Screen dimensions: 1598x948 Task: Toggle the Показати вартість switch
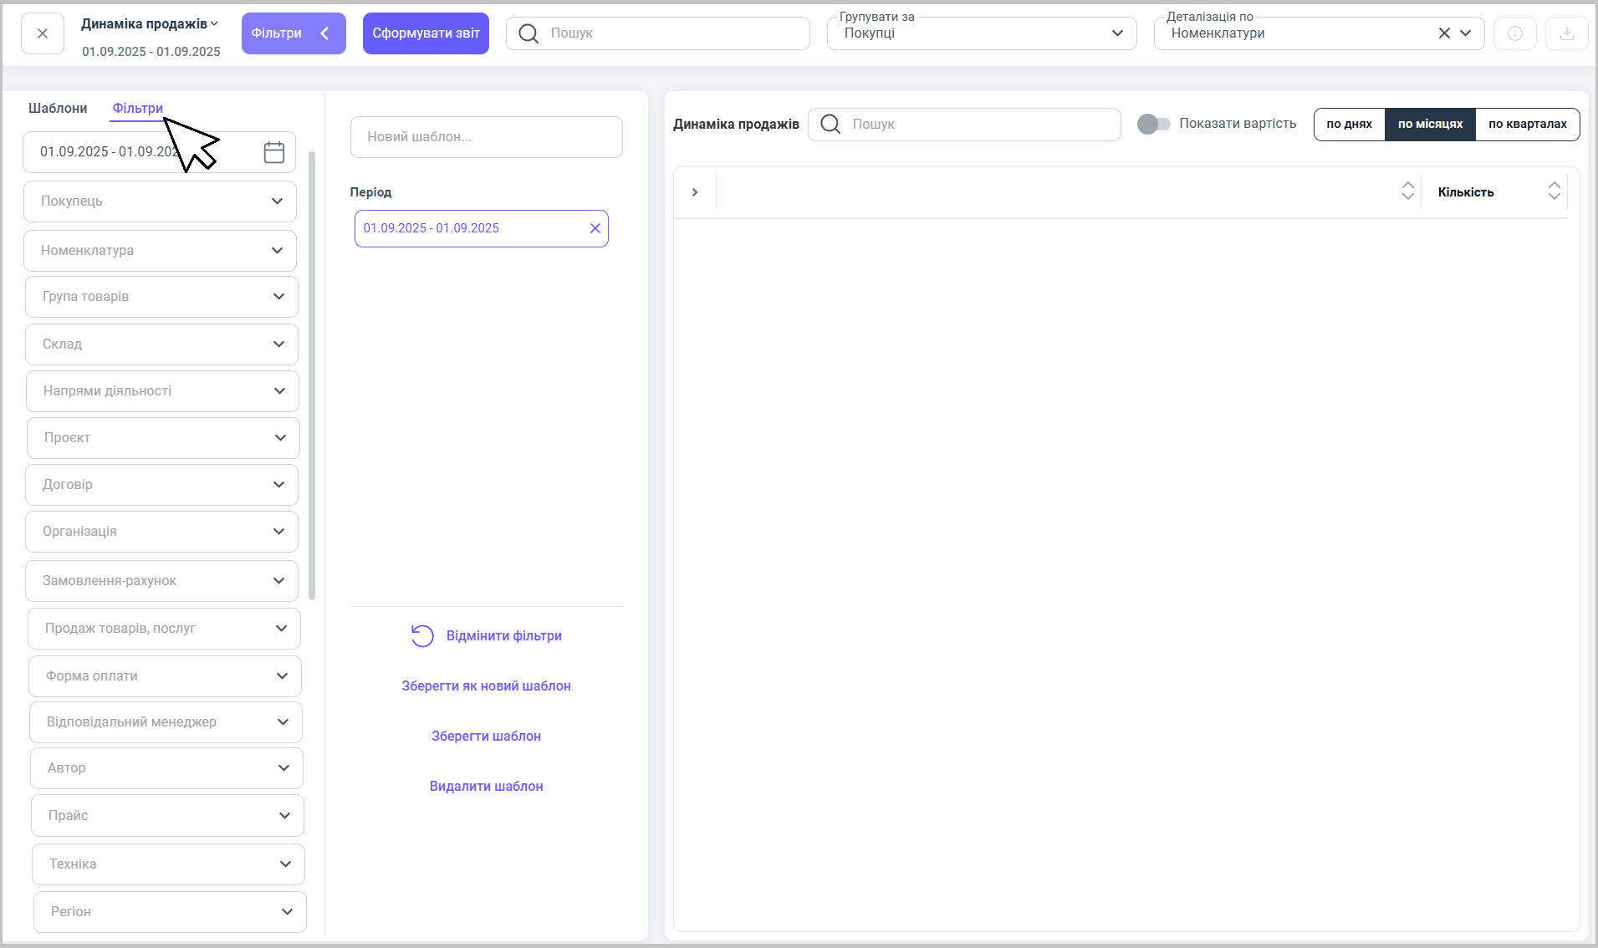(1153, 124)
